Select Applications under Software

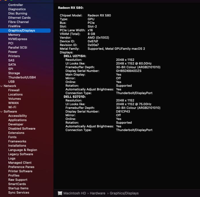(x=17, y=120)
